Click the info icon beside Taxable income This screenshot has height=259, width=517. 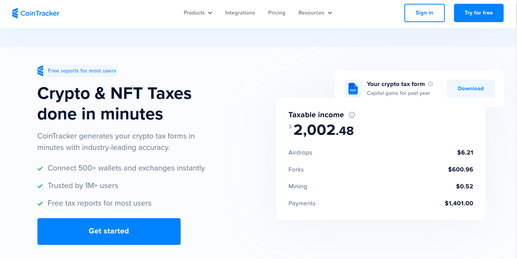coord(352,115)
